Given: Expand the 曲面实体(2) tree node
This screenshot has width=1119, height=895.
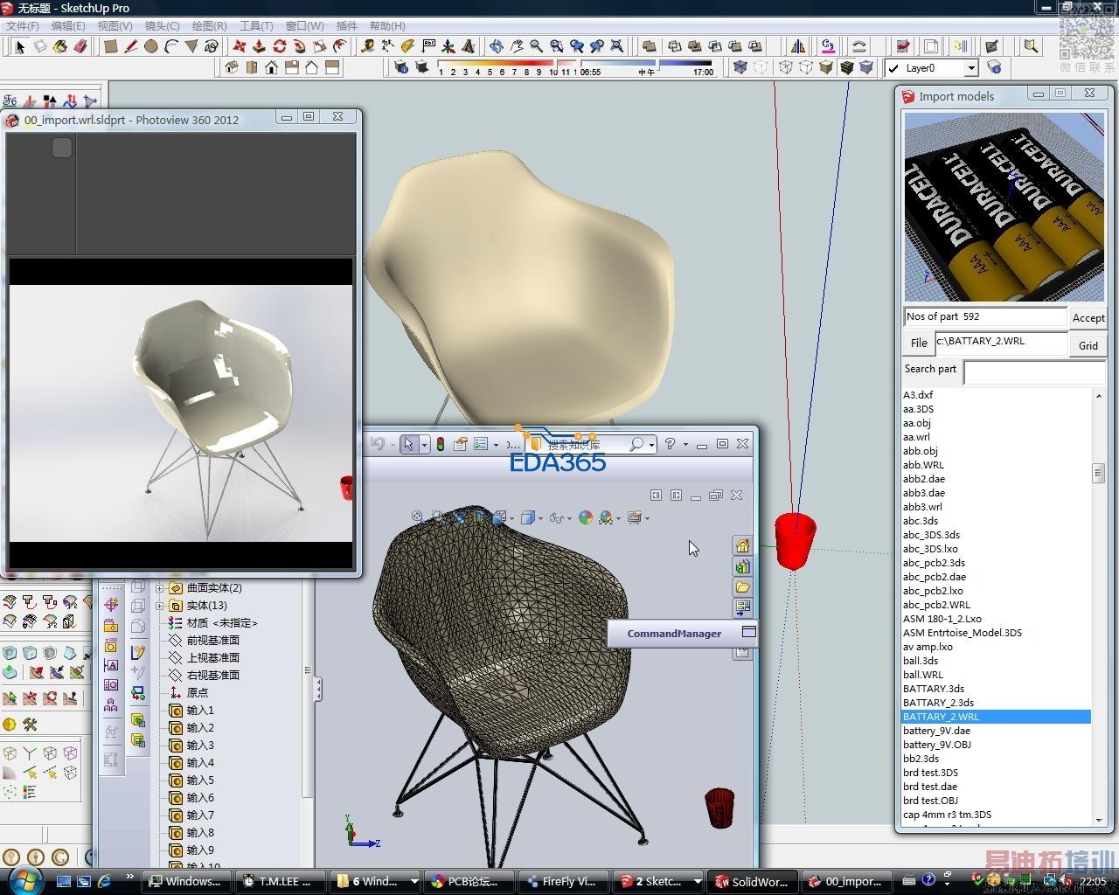Looking at the screenshot, I should coord(160,588).
